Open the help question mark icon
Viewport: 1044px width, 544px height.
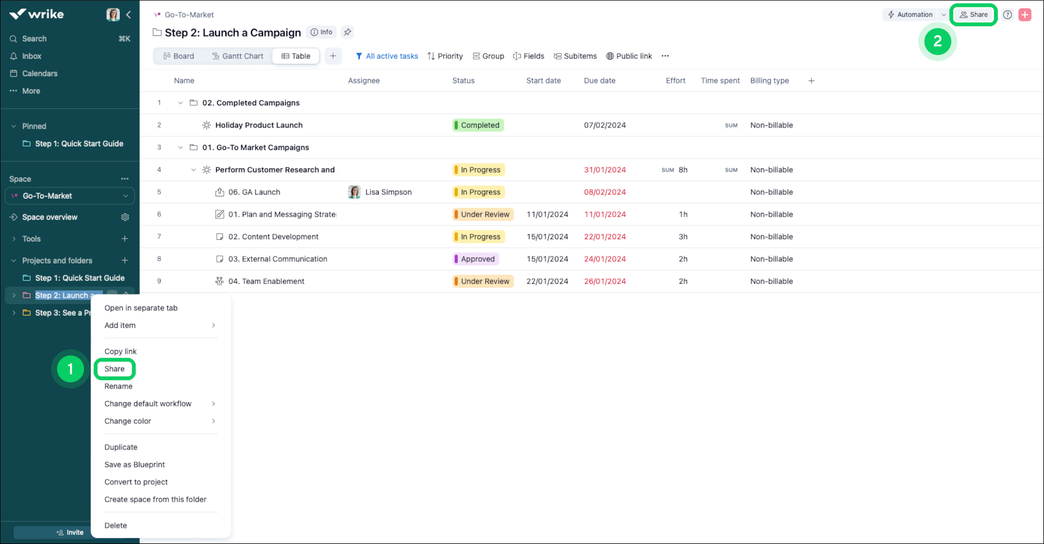pos(1008,15)
